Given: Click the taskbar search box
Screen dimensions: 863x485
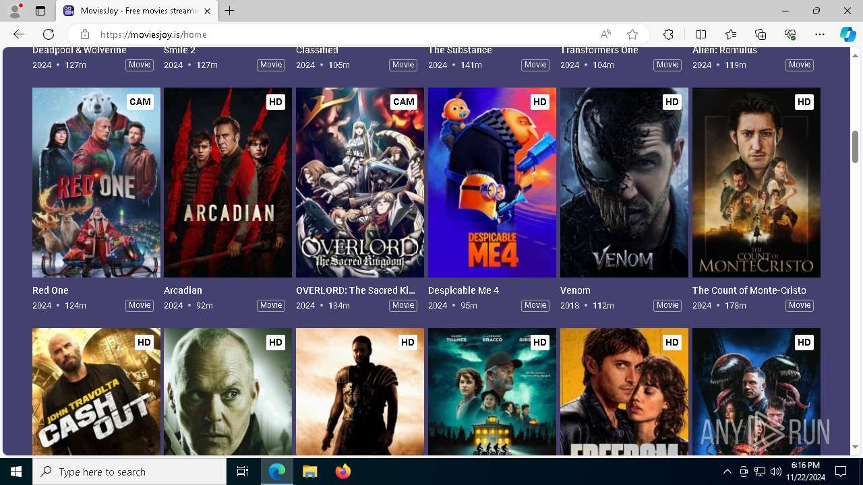Looking at the screenshot, I should coord(129,472).
